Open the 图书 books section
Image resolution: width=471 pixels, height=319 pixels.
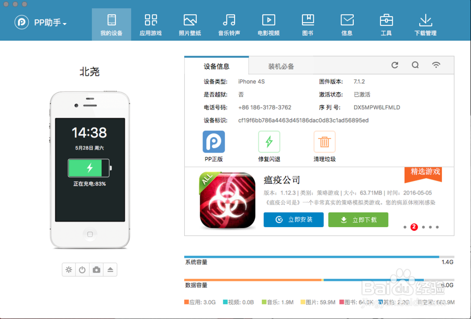click(x=308, y=25)
